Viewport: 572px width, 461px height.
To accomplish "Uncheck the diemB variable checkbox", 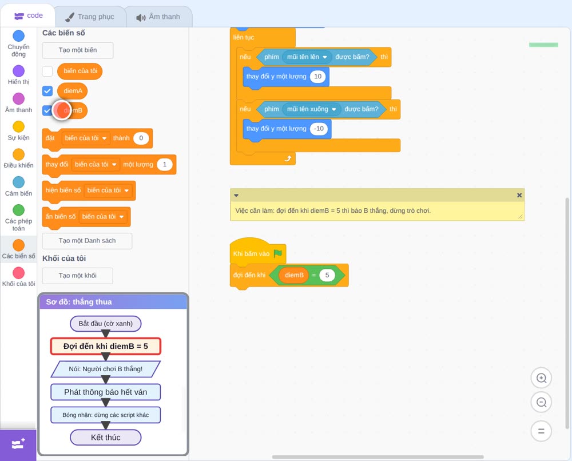I will point(47,110).
